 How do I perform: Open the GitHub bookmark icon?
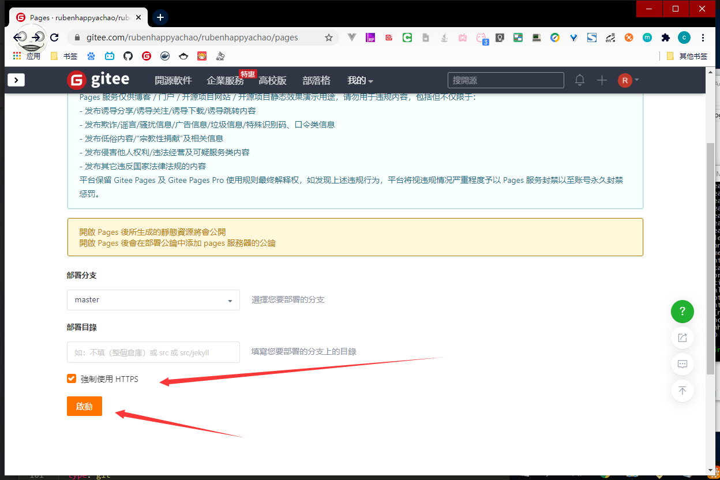[128, 56]
